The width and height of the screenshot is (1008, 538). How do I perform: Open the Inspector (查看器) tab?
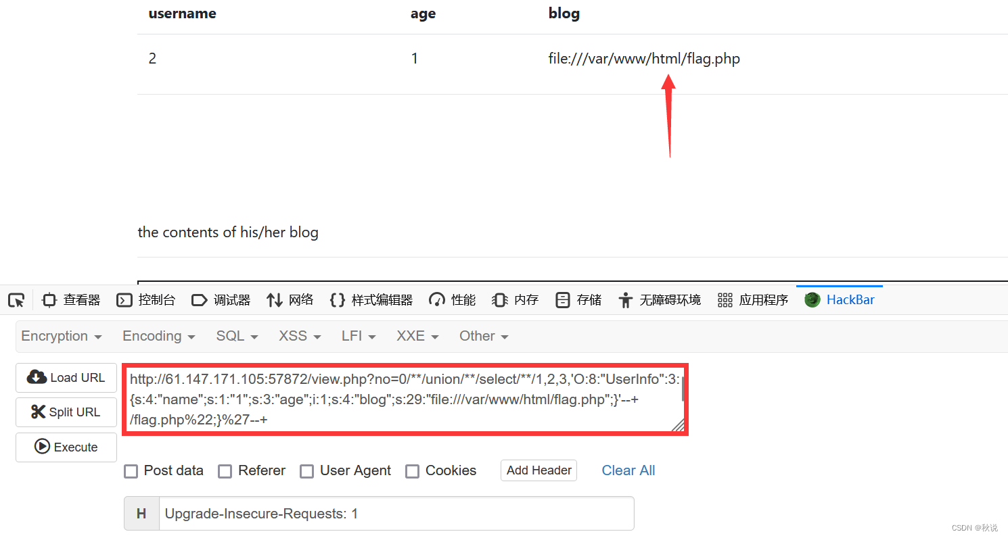pos(71,300)
